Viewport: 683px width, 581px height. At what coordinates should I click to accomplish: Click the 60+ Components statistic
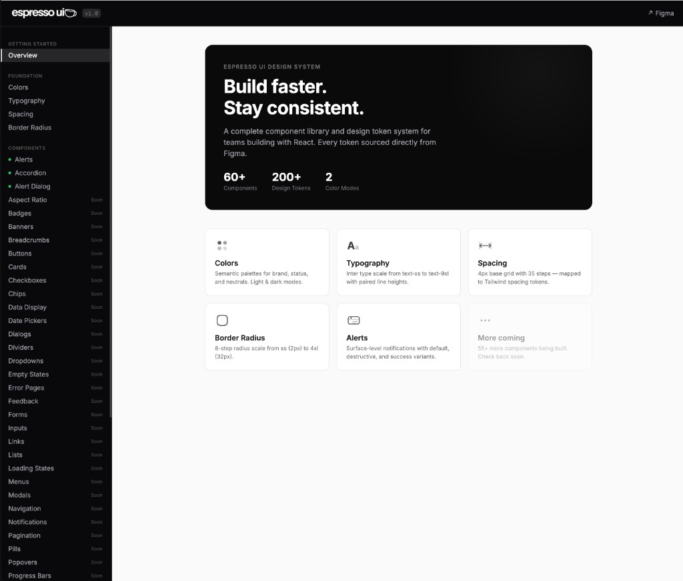coord(240,181)
